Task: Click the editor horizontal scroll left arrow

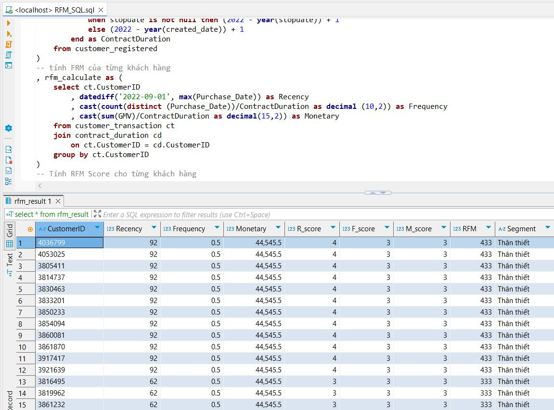Action: pyautogui.click(x=39, y=185)
